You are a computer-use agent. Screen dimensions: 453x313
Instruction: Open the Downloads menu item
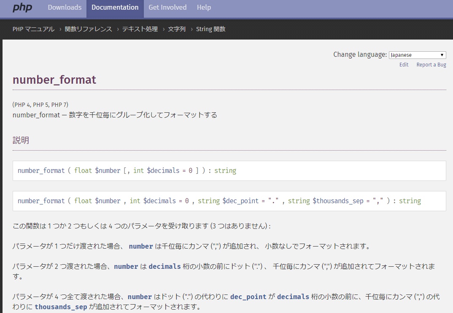pos(65,8)
